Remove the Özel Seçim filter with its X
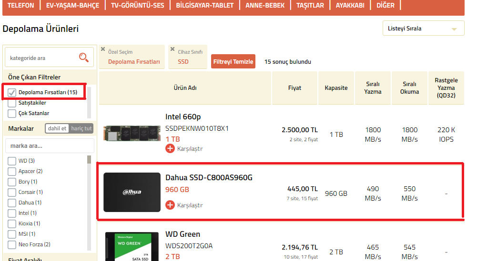Image resolution: width=487 pixels, height=261 pixels. point(103,49)
